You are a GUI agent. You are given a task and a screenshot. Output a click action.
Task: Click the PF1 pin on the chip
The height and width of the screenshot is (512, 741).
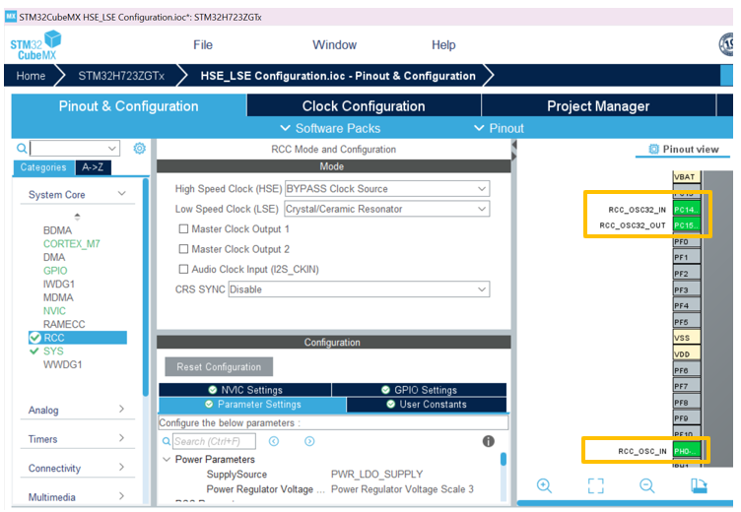coord(687,257)
